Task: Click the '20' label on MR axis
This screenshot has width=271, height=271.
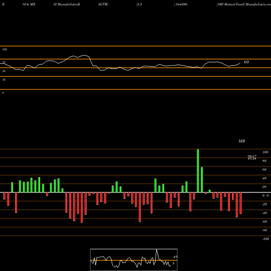Action: tap(264, 187)
